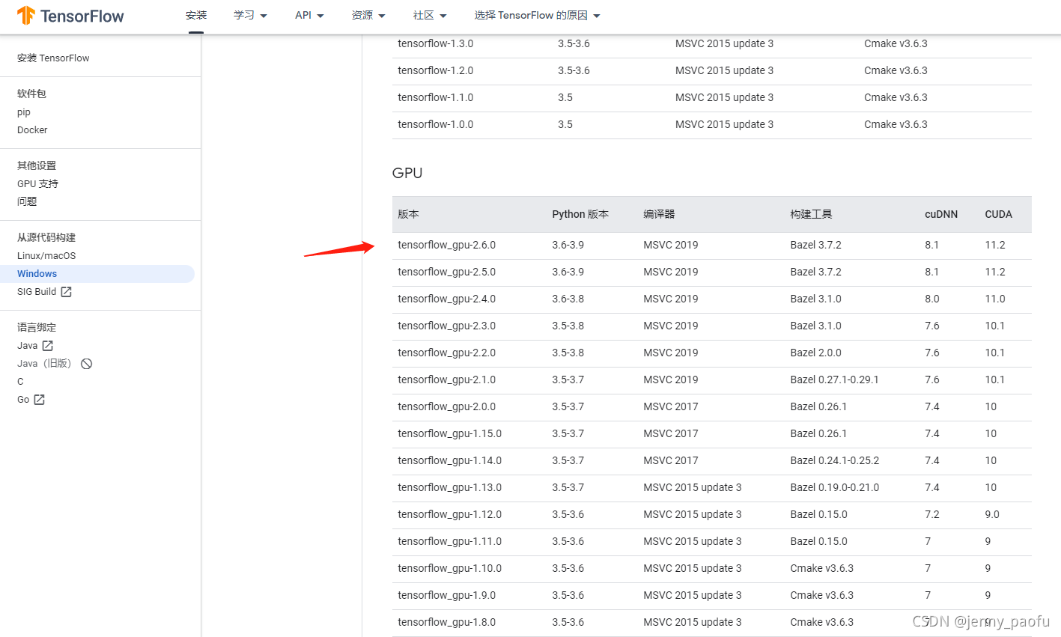The height and width of the screenshot is (637, 1061).
Task: Open Linux/macOS build page
Action: pos(46,256)
